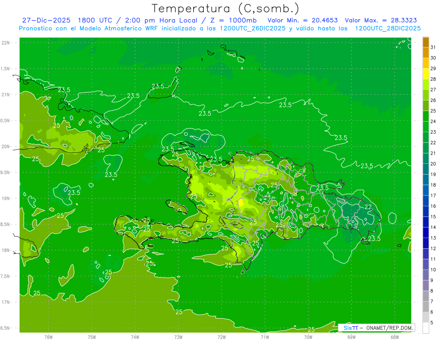
Task: Click the dark blue swatch between 13 and 14
Action: [426, 233]
